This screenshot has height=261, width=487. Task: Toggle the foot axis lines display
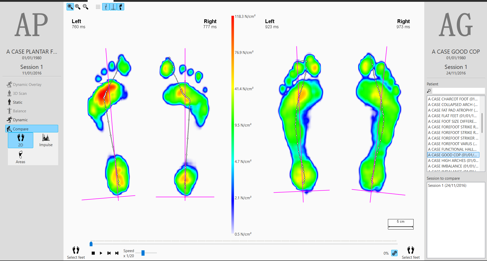tap(113, 7)
